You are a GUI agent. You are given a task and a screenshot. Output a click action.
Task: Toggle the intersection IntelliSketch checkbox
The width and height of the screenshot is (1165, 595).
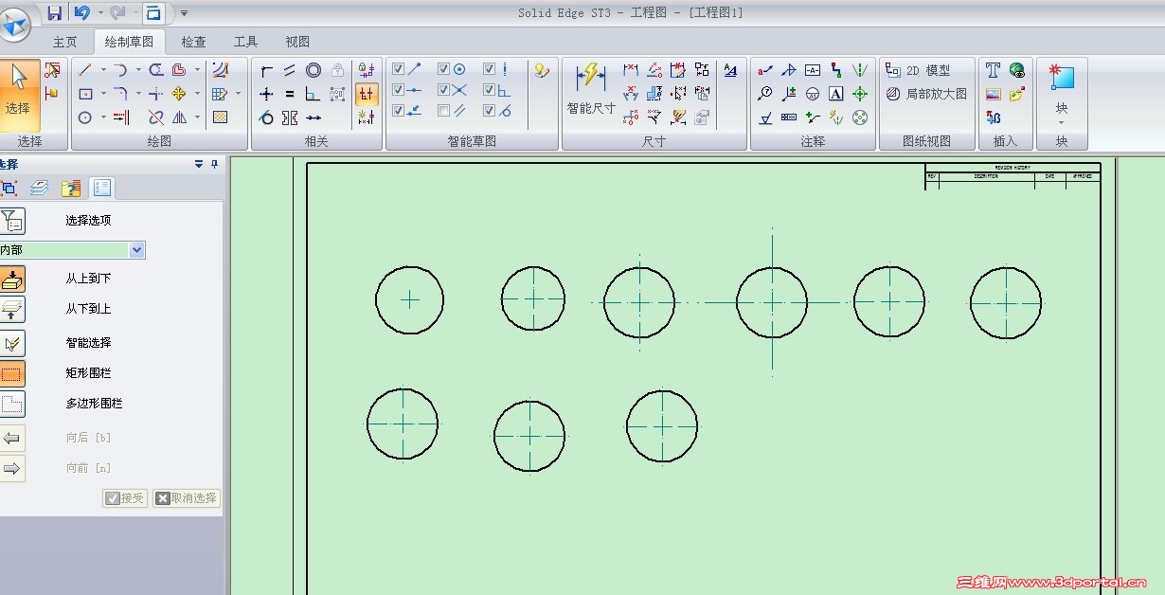click(444, 89)
